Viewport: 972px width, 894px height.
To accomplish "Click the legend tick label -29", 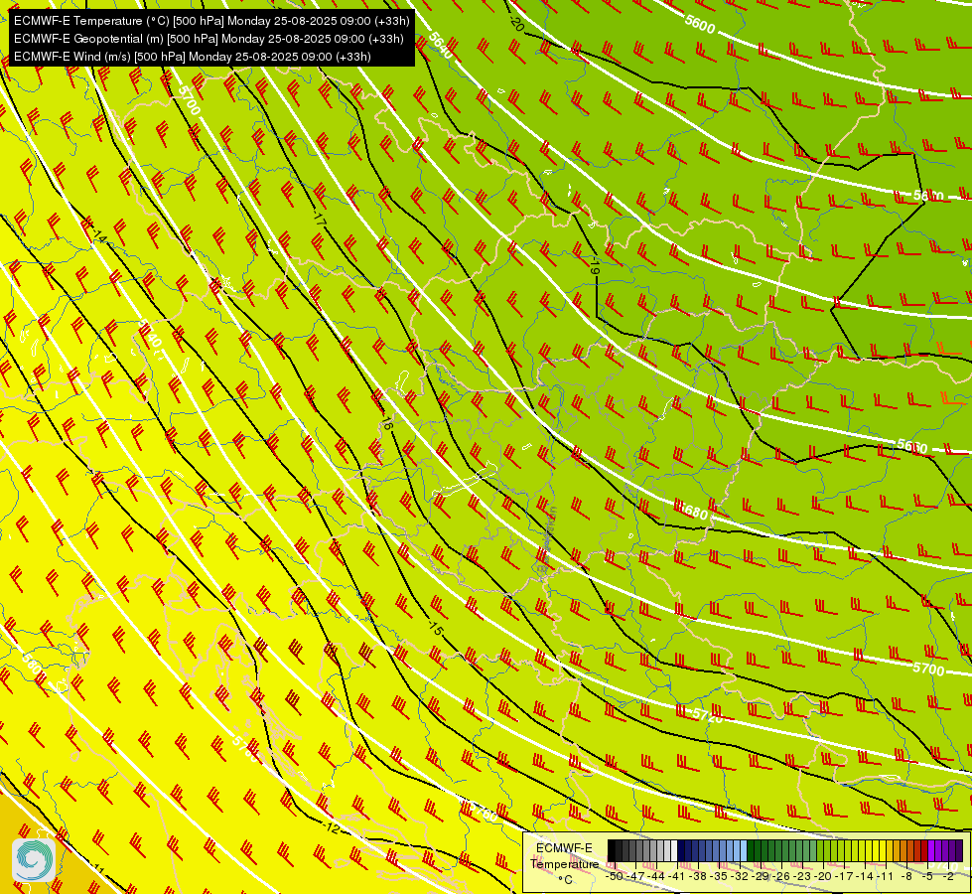I will [x=761, y=876].
